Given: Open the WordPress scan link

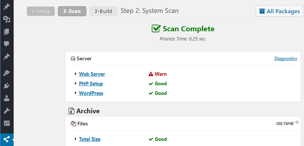Looking at the screenshot, I should coord(91,93).
